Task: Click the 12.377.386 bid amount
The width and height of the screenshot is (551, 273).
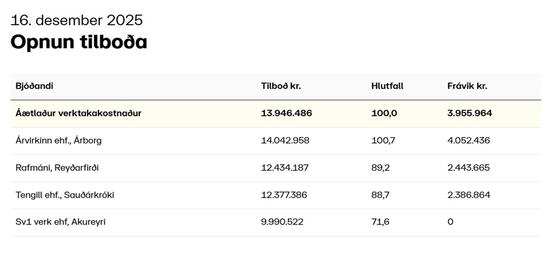Action: click(x=284, y=195)
